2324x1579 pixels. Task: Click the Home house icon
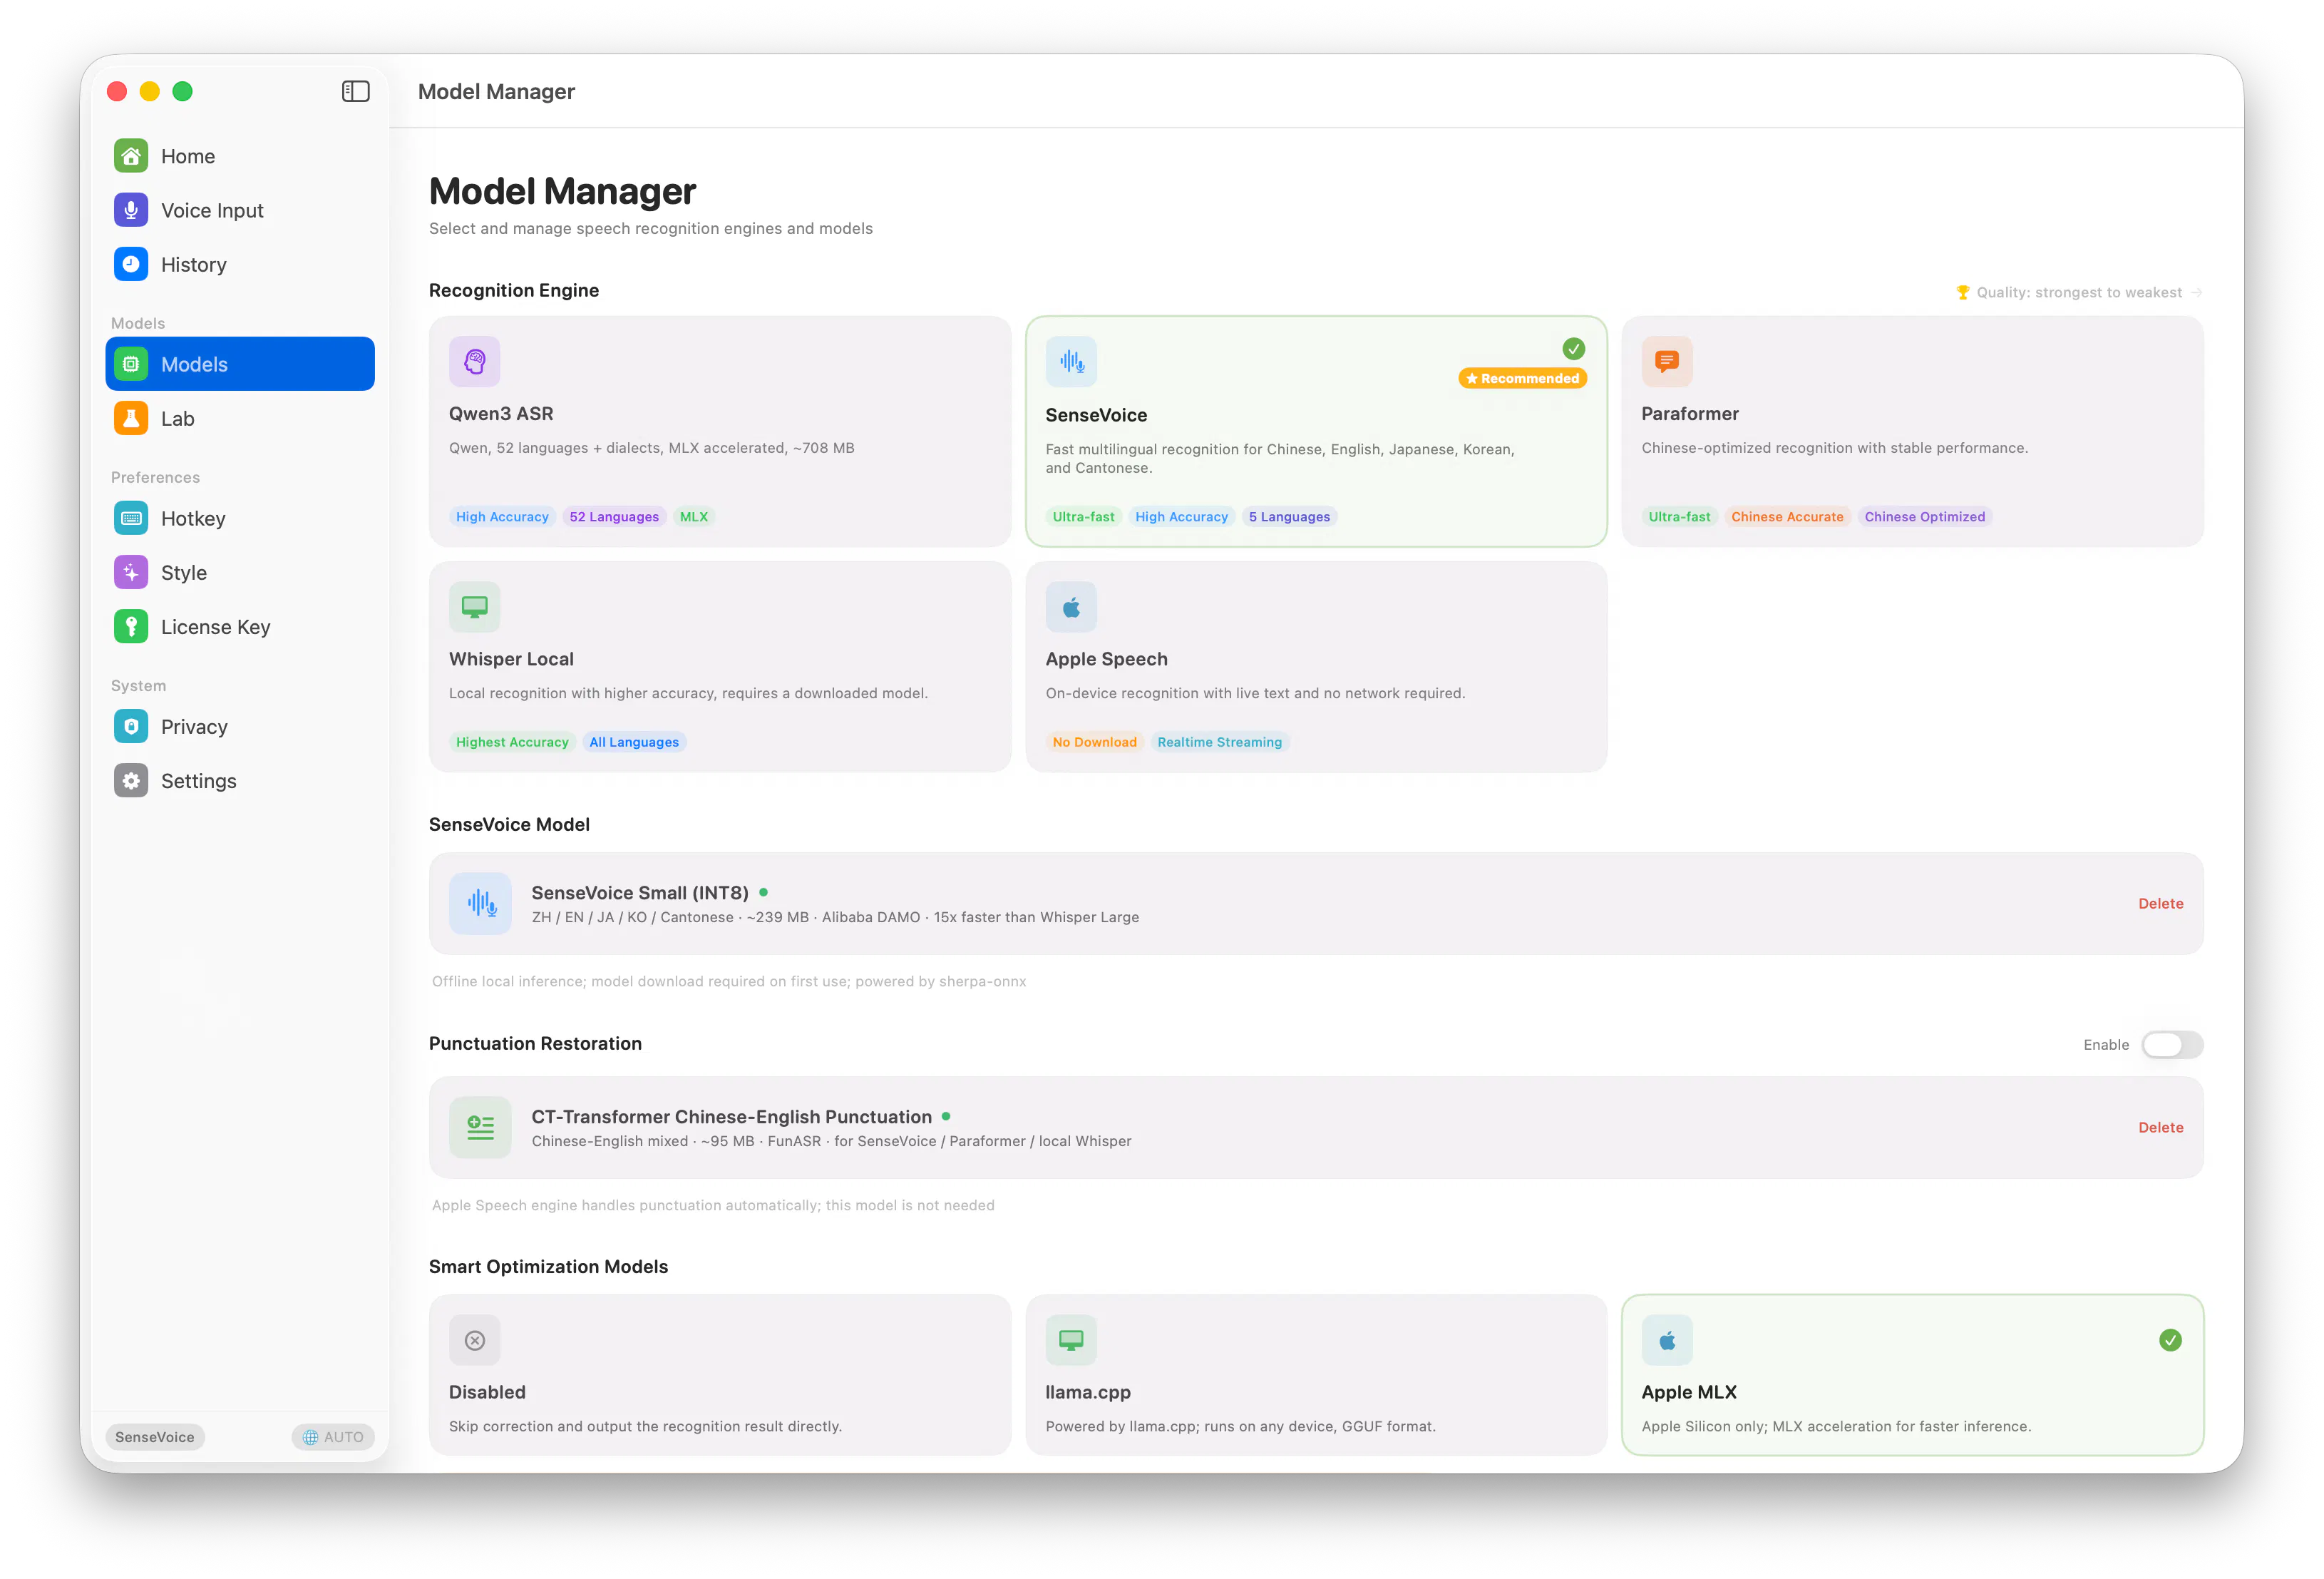coord(131,156)
